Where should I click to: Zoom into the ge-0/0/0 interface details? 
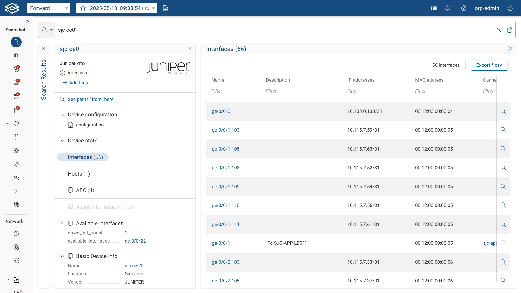pyautogui.click(x=503, y=111)
